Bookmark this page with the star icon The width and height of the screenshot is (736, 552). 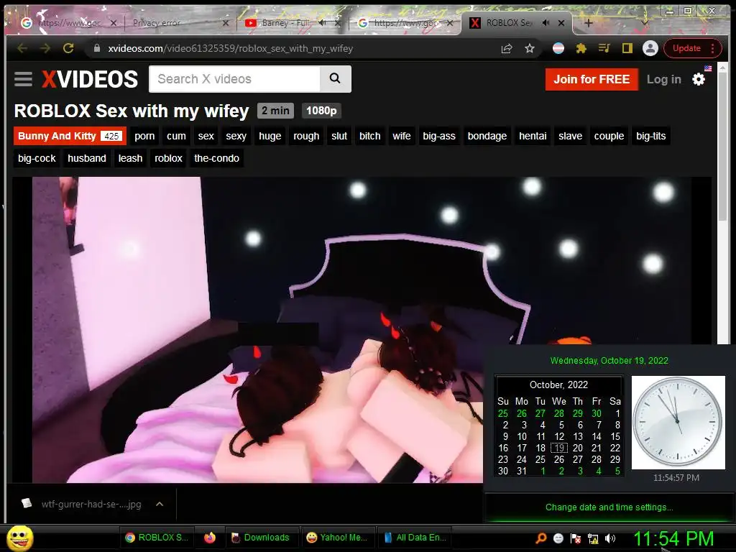[x=530, y=48]
